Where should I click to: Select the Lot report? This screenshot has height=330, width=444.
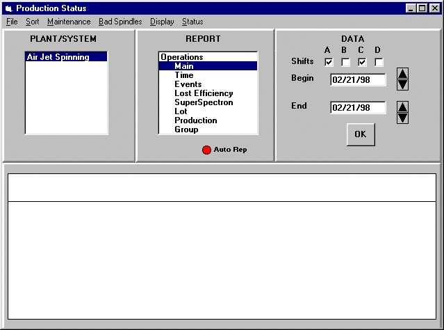point(208,111)
